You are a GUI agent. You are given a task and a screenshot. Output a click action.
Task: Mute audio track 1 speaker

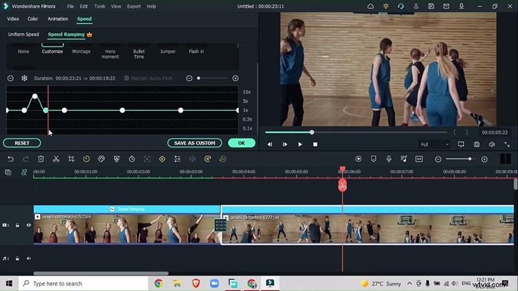[x=28, y=258]
